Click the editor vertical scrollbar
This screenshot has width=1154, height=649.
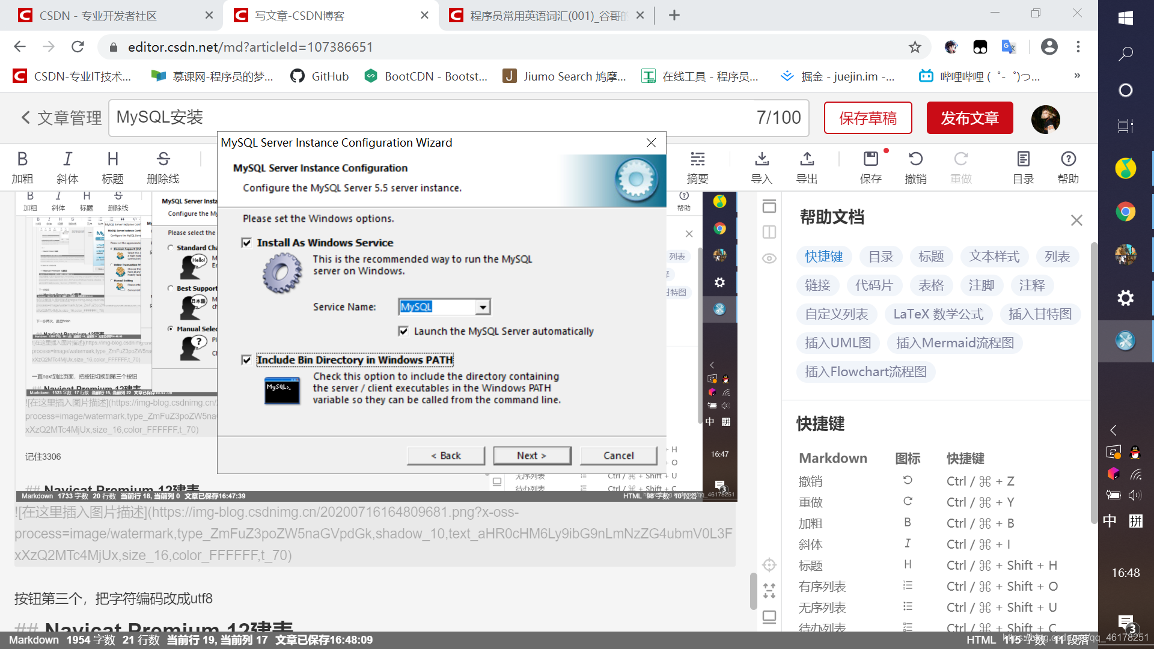pyautogui.click(x=753, y=591)
